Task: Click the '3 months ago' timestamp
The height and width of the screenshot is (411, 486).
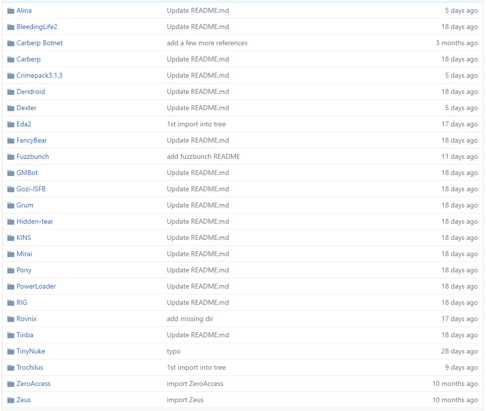Action: tap(457, 43)
